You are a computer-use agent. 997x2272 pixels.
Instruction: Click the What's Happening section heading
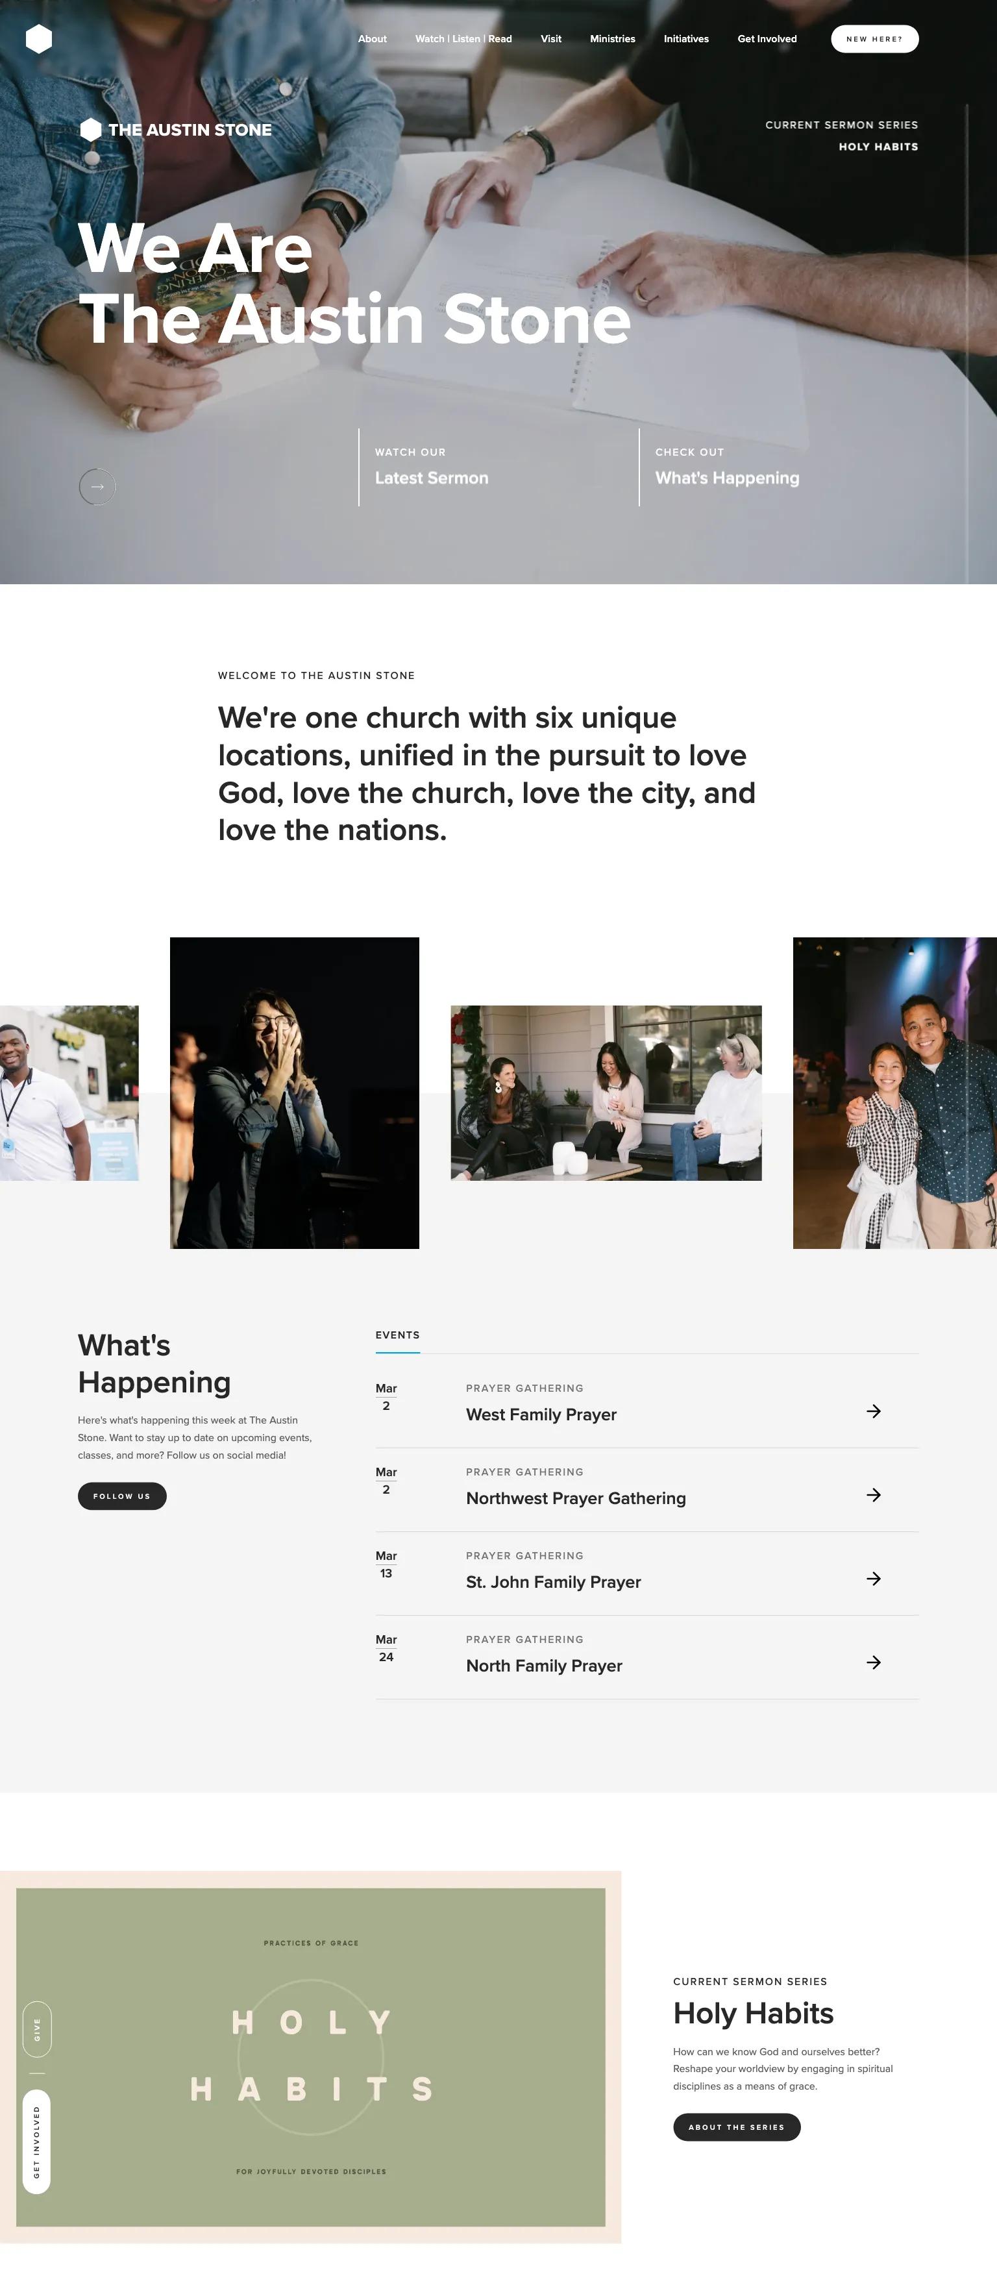[x=154, y=1364]
